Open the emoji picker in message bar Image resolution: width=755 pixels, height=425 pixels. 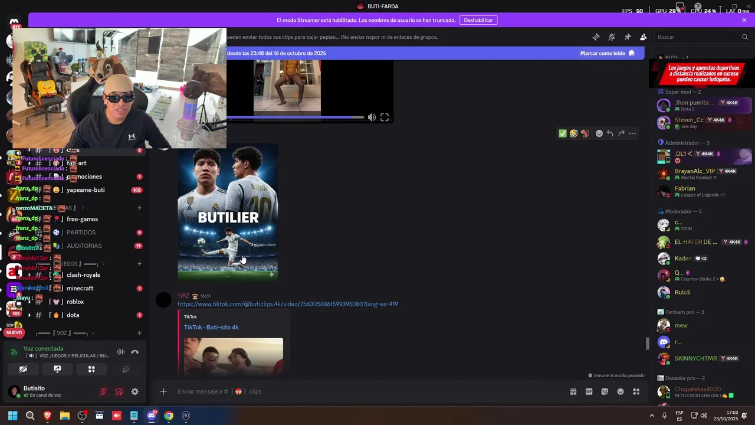pyautogui.click(x=621, y=391)
